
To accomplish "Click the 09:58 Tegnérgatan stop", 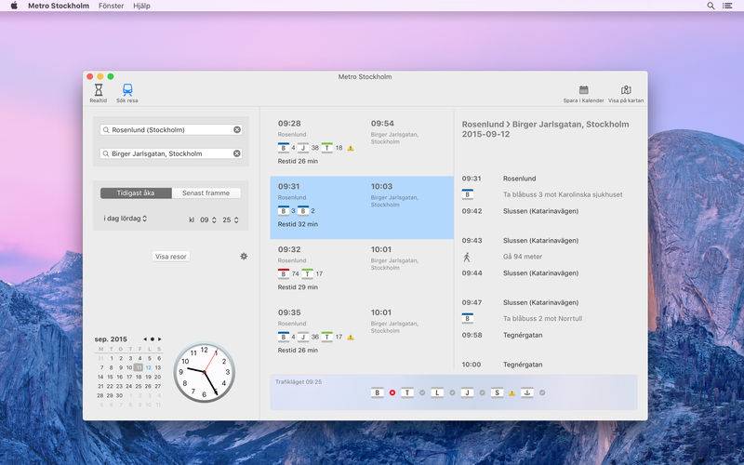I will [523, 335].
